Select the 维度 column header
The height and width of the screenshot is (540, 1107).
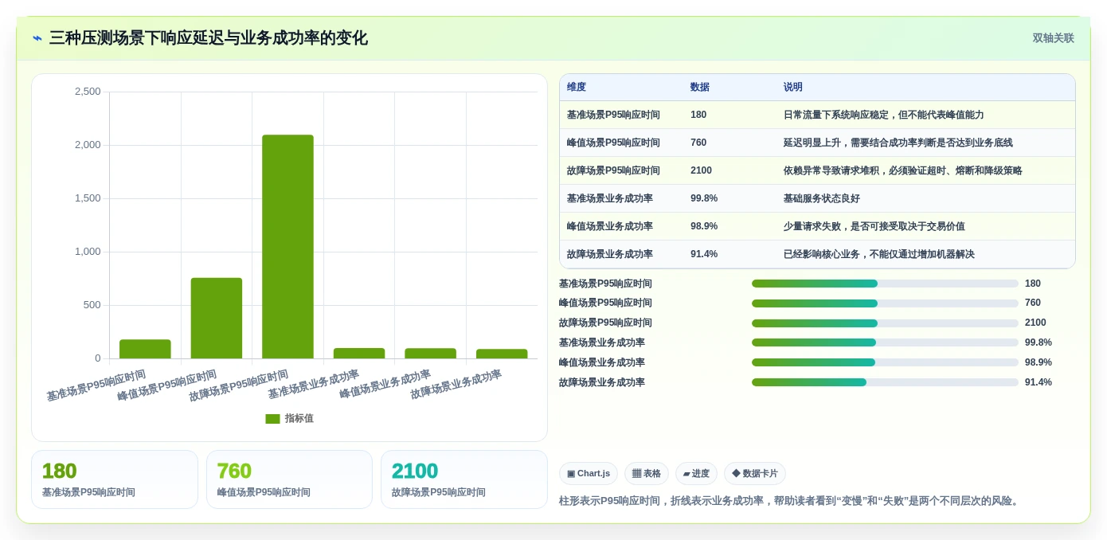pyautogui.click(x=577, y=88)
